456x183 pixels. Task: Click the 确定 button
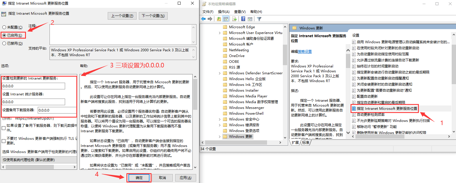click(139, 178)
